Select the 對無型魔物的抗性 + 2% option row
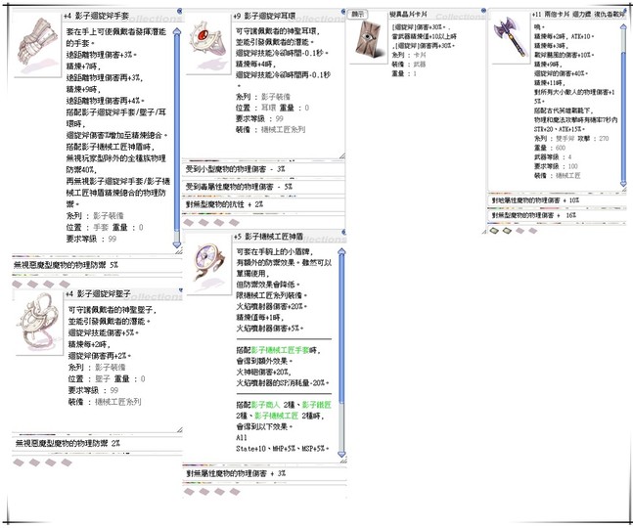This screenshot has width=633, height=528. point(225,204)
